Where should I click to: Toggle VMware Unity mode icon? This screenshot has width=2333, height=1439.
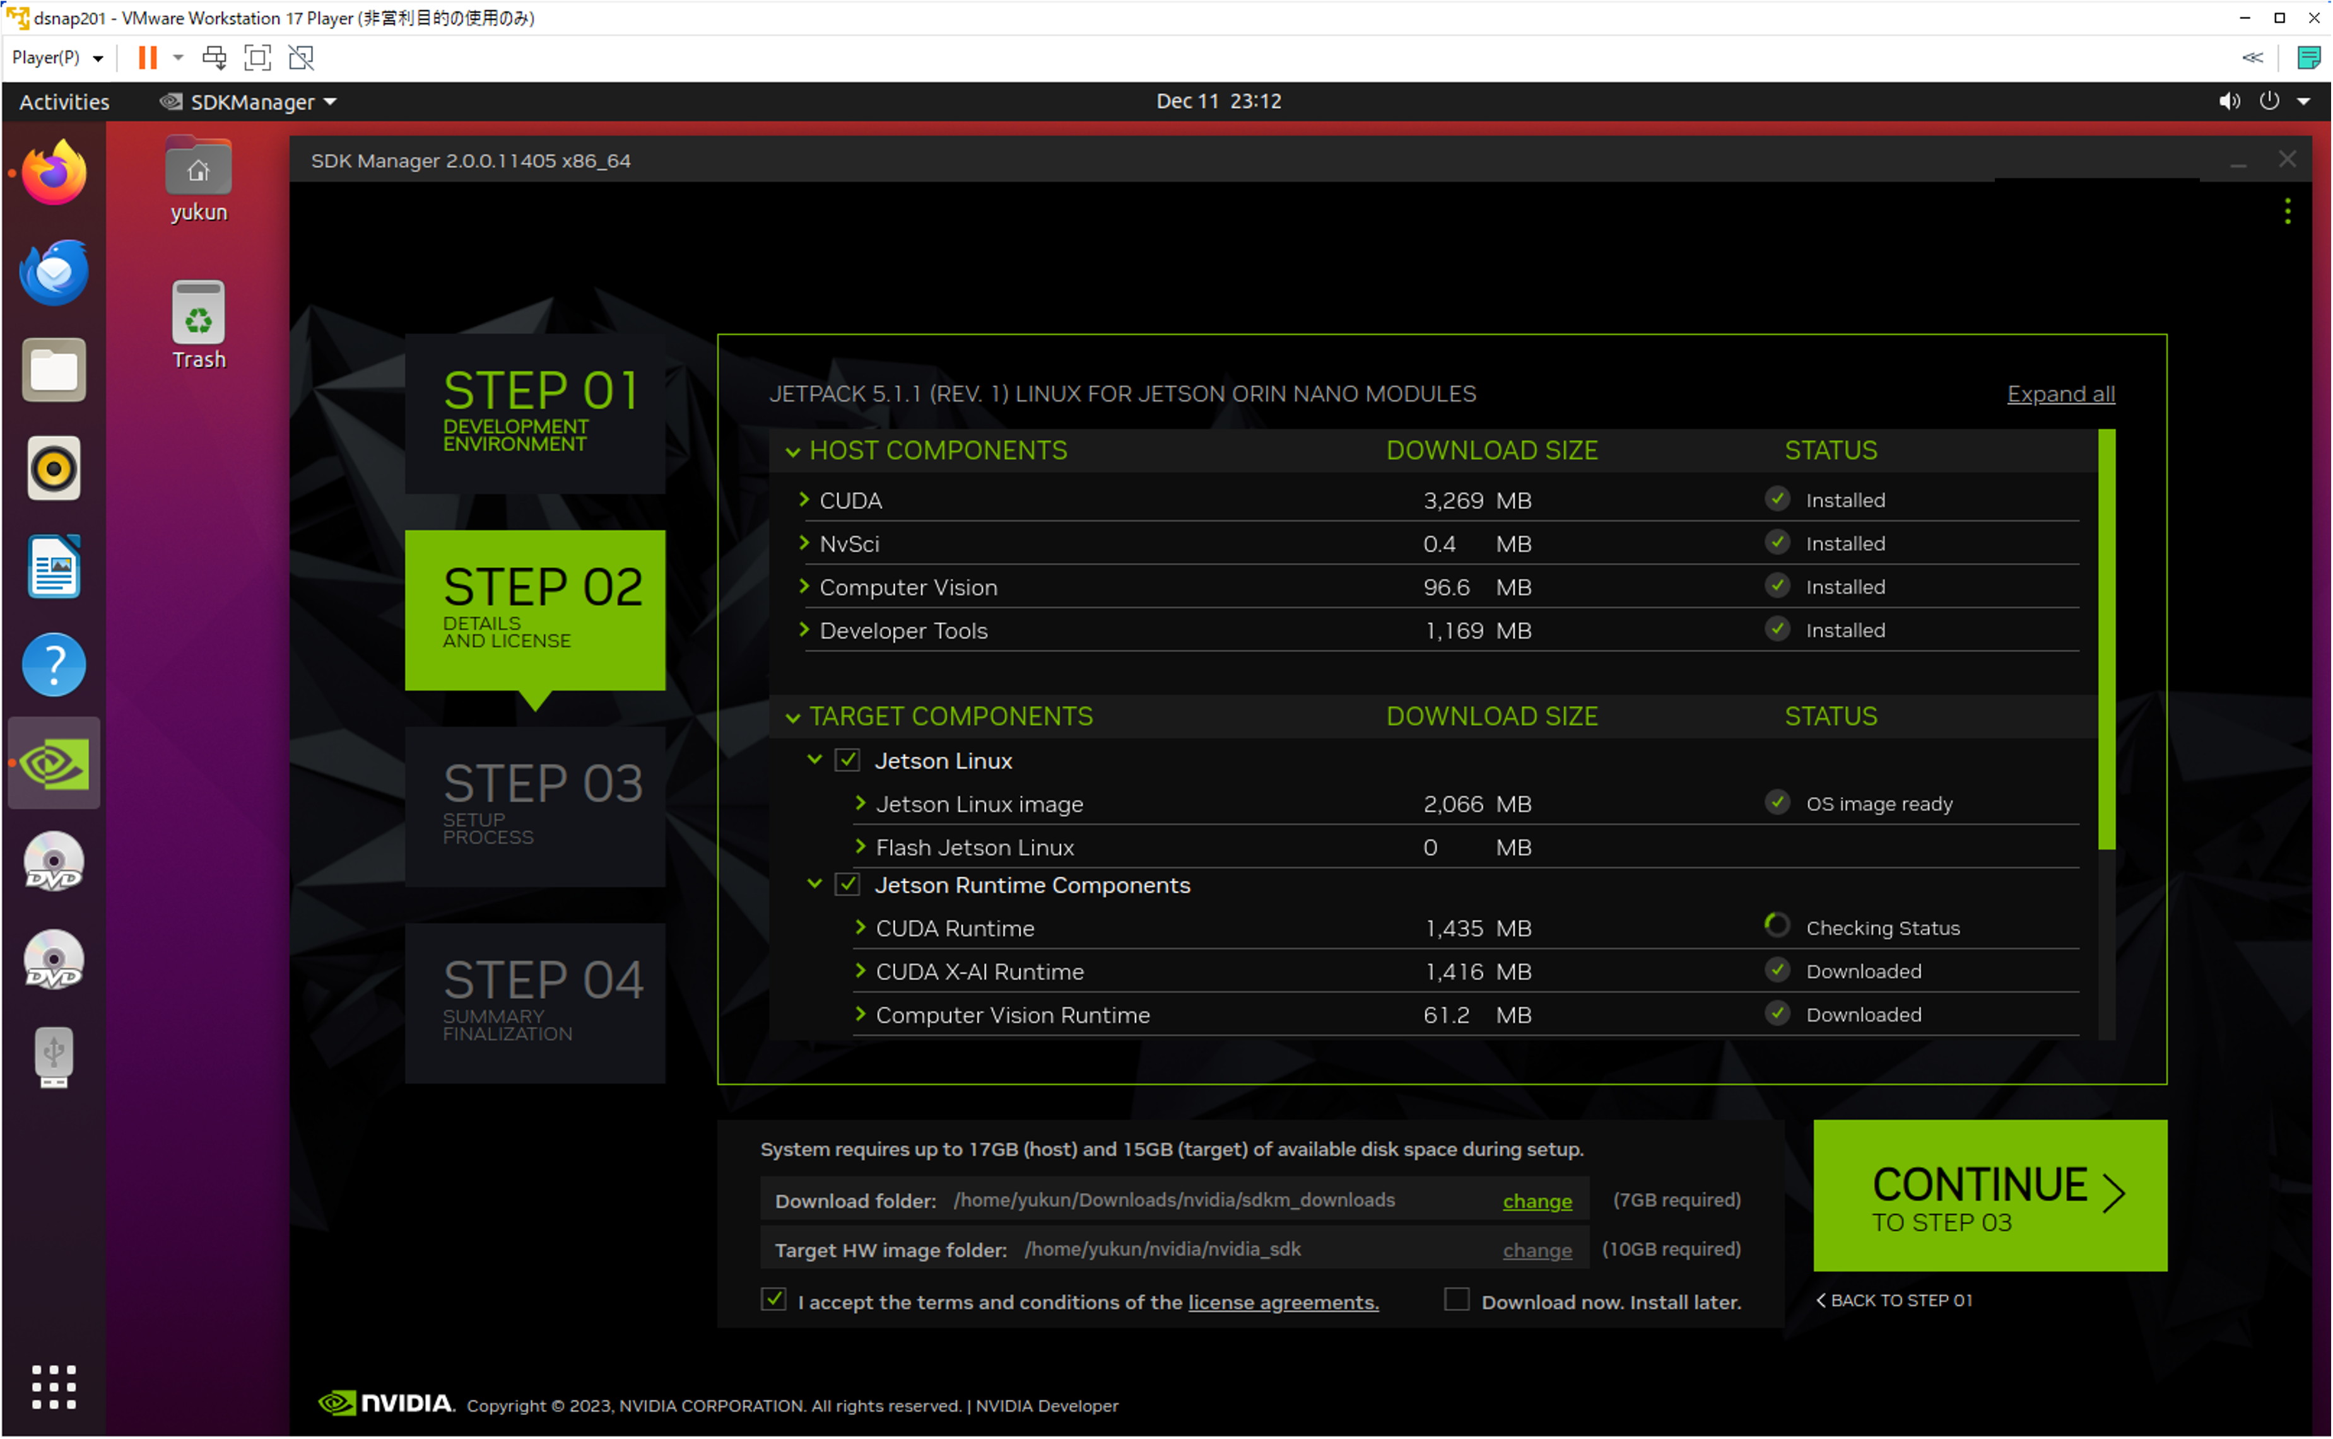(301, 58)
